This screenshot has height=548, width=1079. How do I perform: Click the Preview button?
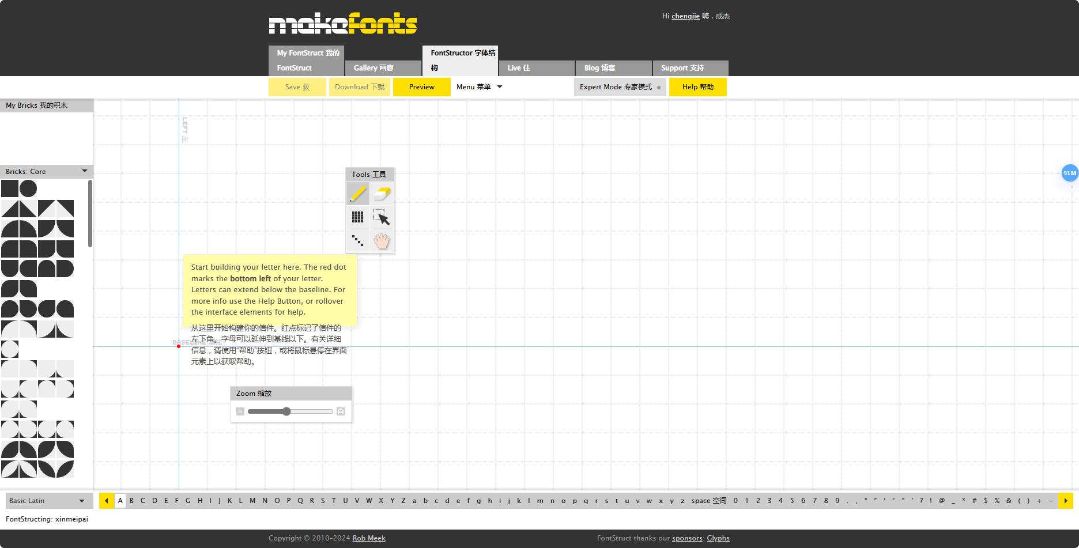(421, 87)
